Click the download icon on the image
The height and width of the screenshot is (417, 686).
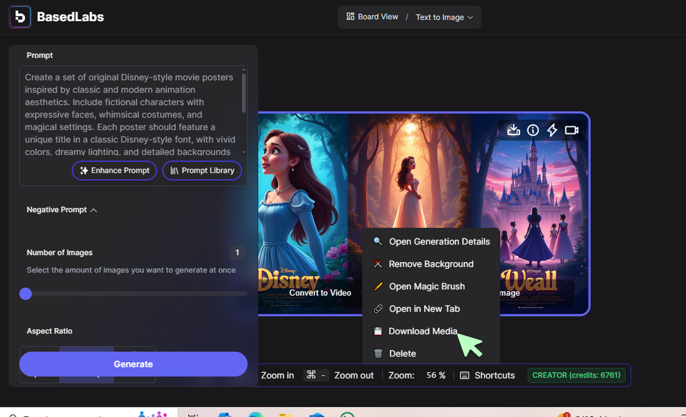[x=514, y=130]
